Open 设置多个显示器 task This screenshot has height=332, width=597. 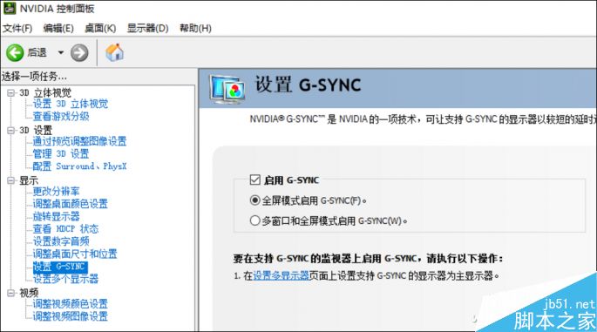pos(65,279)
